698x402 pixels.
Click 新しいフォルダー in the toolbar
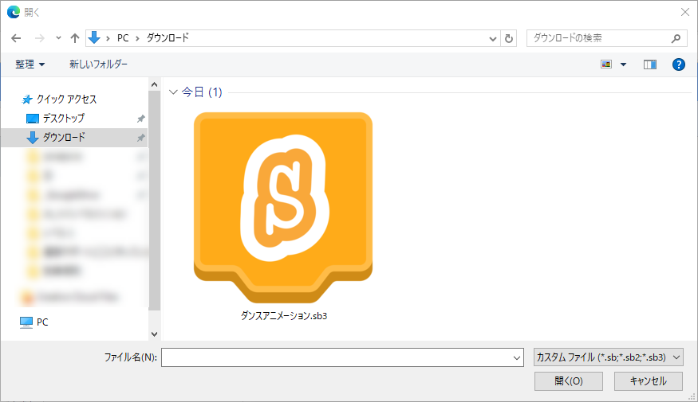(98, 64)
